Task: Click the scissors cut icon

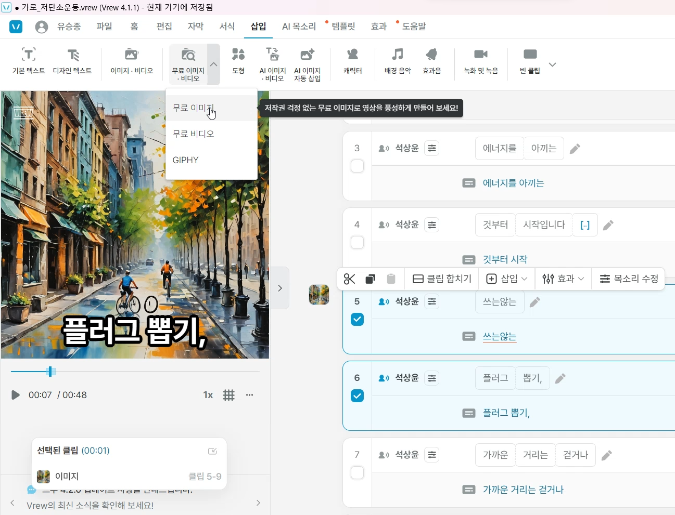Action: pyautogui.click(x=350, y=279)
